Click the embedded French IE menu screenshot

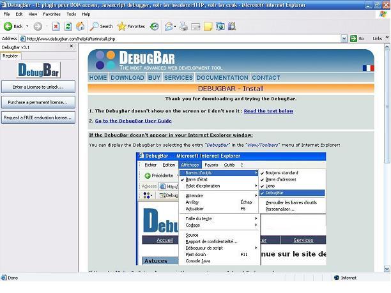(231, 209)
